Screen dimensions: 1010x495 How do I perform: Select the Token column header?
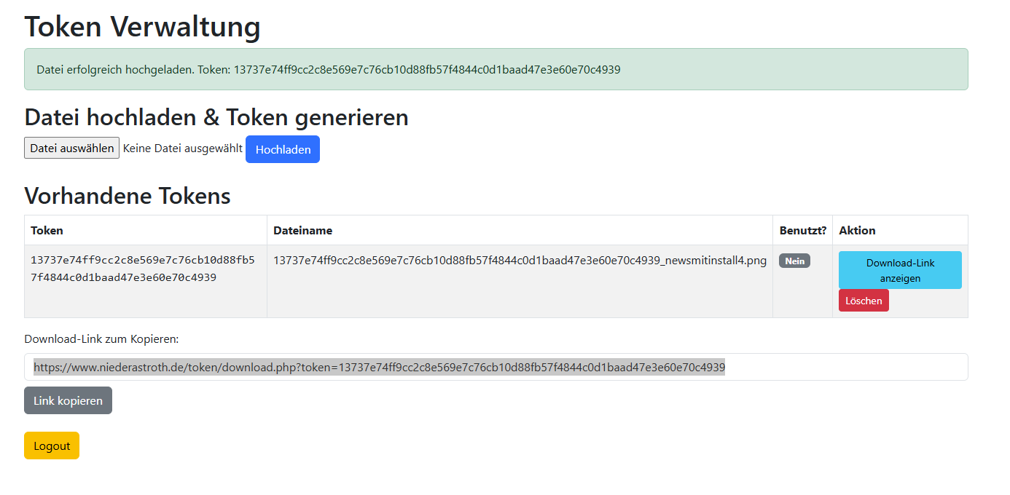47,230
